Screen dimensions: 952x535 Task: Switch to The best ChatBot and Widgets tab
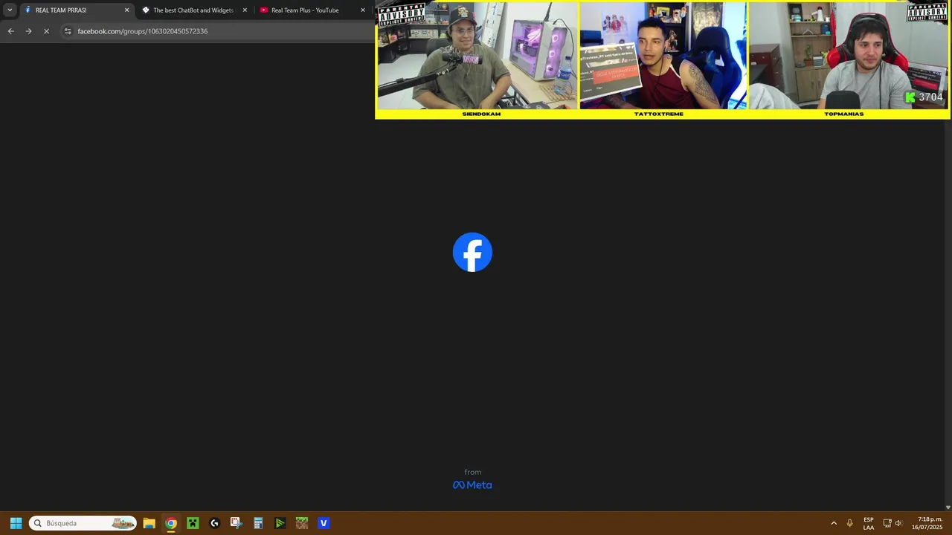pos(193,10)
